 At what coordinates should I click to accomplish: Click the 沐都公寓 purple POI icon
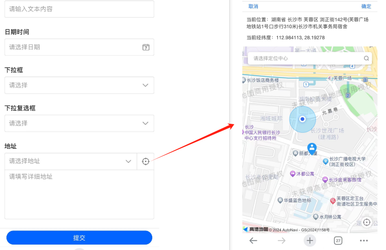tap(292, 174)
